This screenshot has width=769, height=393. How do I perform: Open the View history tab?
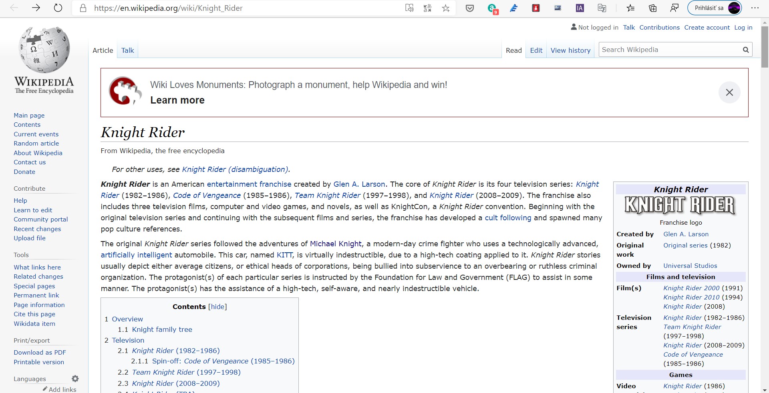[570, 50]
